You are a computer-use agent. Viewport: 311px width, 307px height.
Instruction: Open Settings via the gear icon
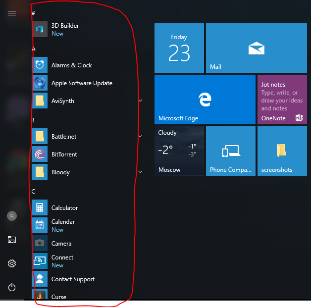[12, 263]
